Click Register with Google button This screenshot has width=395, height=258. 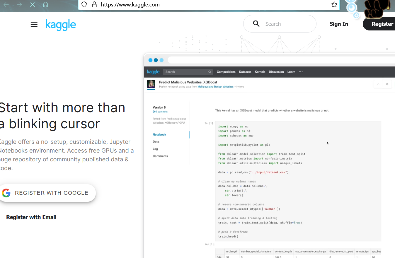[47, 193]
